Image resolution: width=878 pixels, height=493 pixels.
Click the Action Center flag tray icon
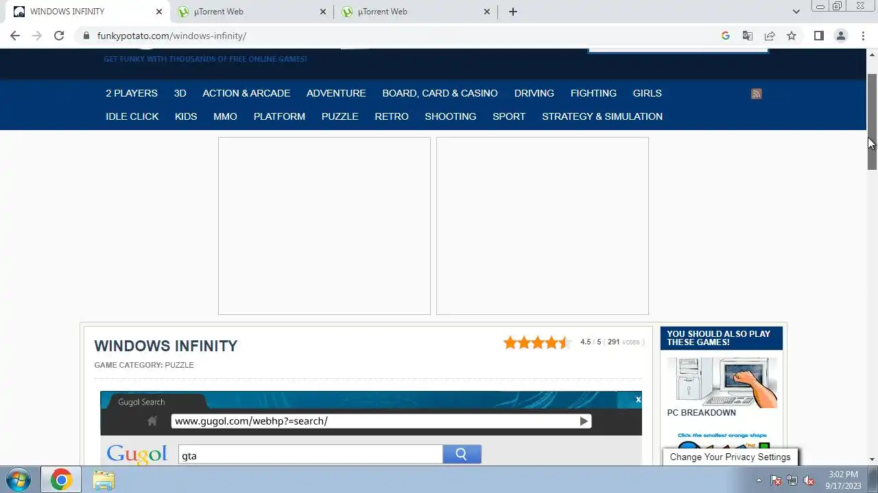(776, 480)
